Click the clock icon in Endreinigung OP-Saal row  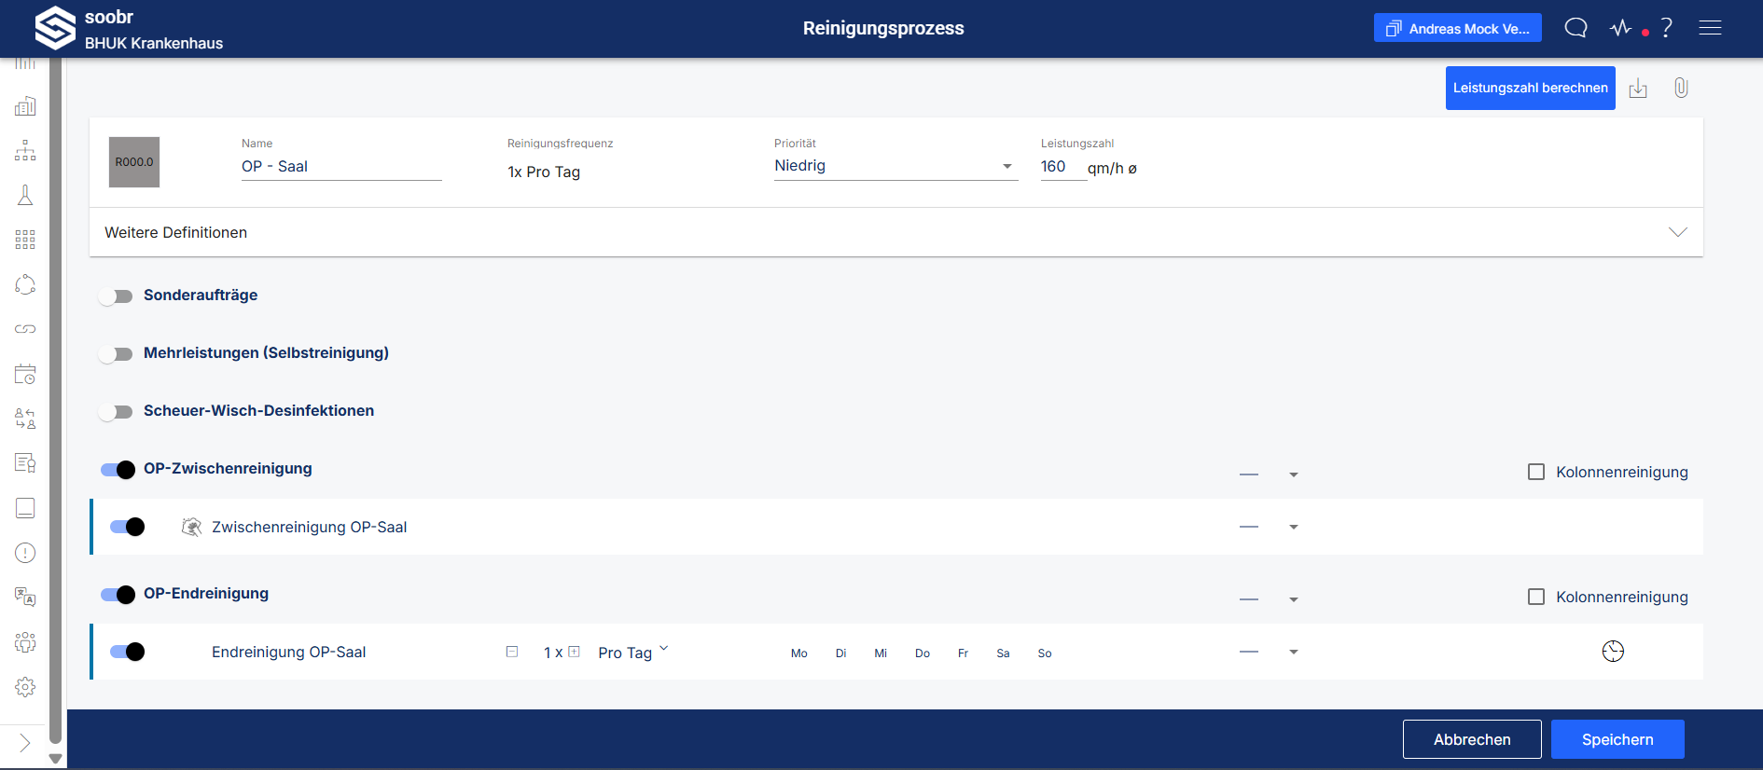pyautogui.click(x=1613, y=652)
